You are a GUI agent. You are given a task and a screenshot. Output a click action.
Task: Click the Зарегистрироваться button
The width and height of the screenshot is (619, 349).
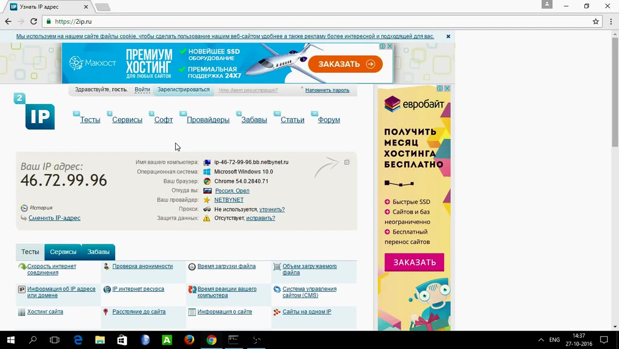183,90
